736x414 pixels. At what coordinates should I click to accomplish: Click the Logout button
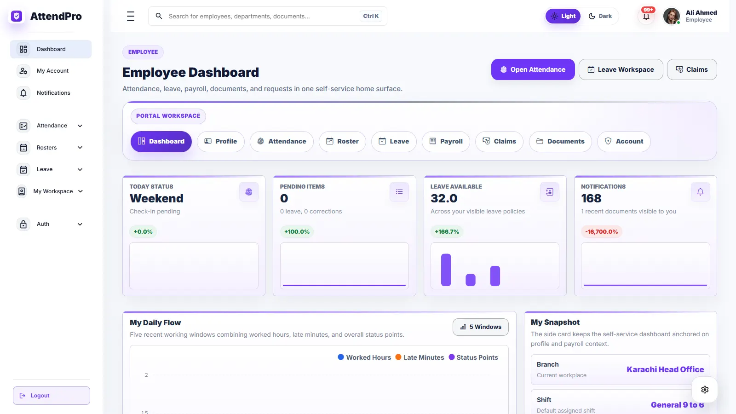coord(52,396)
